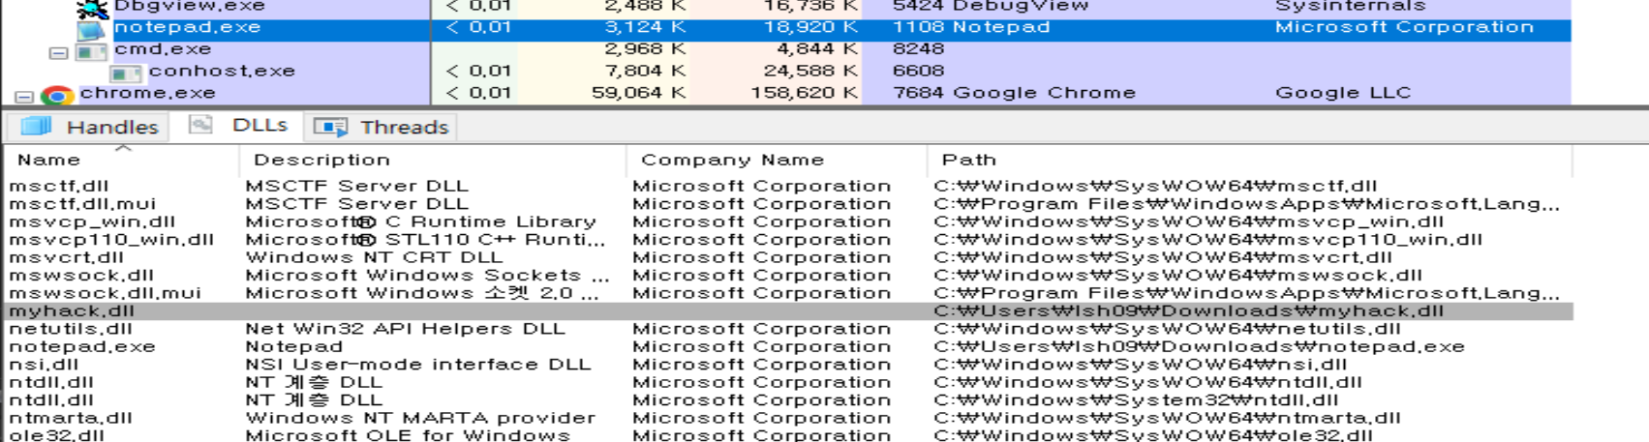Click the DLLs tab icon
The image size is (1649, 442).
click(x=201, y=125)
